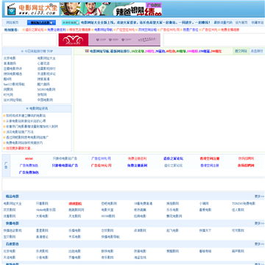The height and width of the screenshot is (265, 265).
Task: Click the red decorative banner ad image
Action: (74, 40)
